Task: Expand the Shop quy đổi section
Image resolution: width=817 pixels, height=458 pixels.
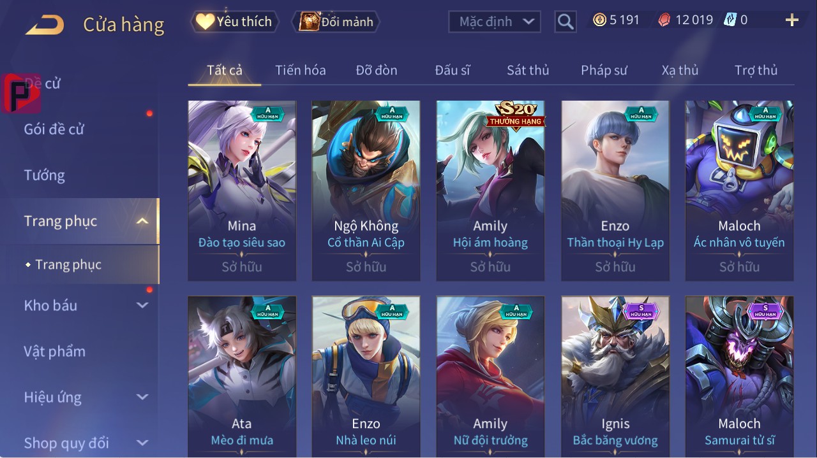Action: pos(142,443)
